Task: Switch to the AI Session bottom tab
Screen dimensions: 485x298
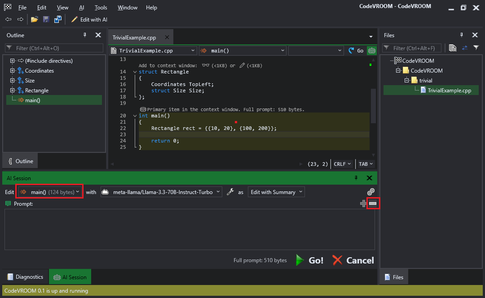Action: [x=70, y=277]
